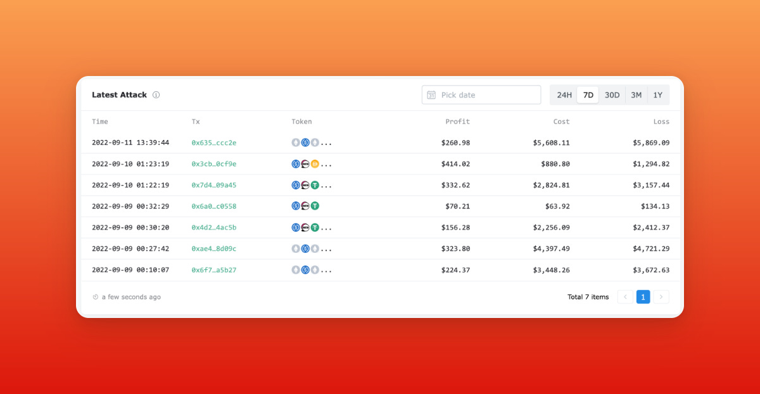Click the token icons in 0x3cb…0cf9e row
The image size is (760, 394).
click(312, 164)
